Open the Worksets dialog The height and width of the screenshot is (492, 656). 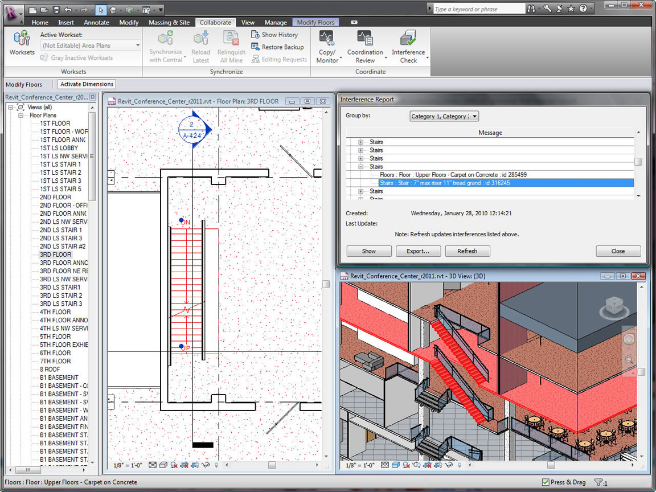click(x=21, y=42)
